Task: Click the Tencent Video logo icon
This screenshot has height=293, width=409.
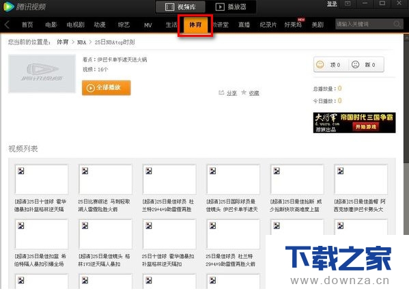Action: point(8,6)
